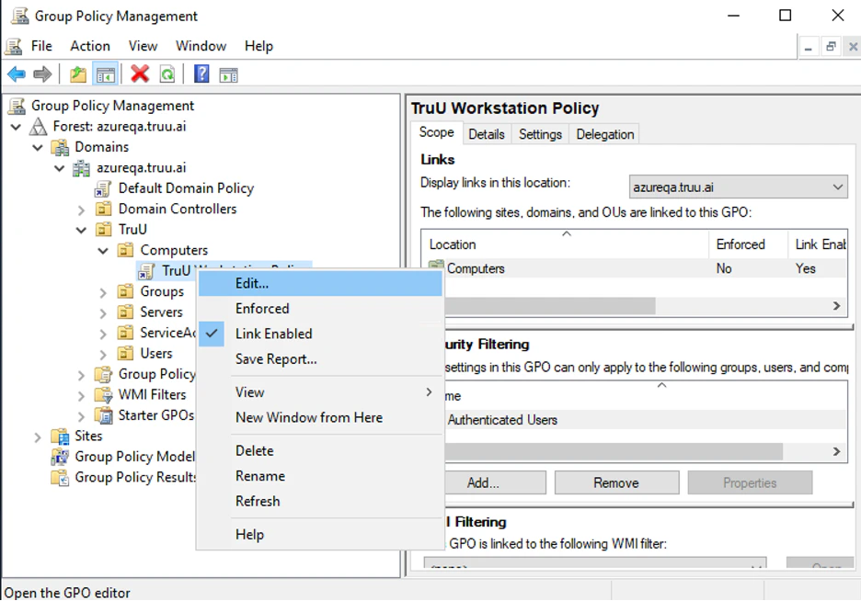The image size is (861, 601).
Task: Click the Remove button under Security Filtering
Action: tap(615, 482)
